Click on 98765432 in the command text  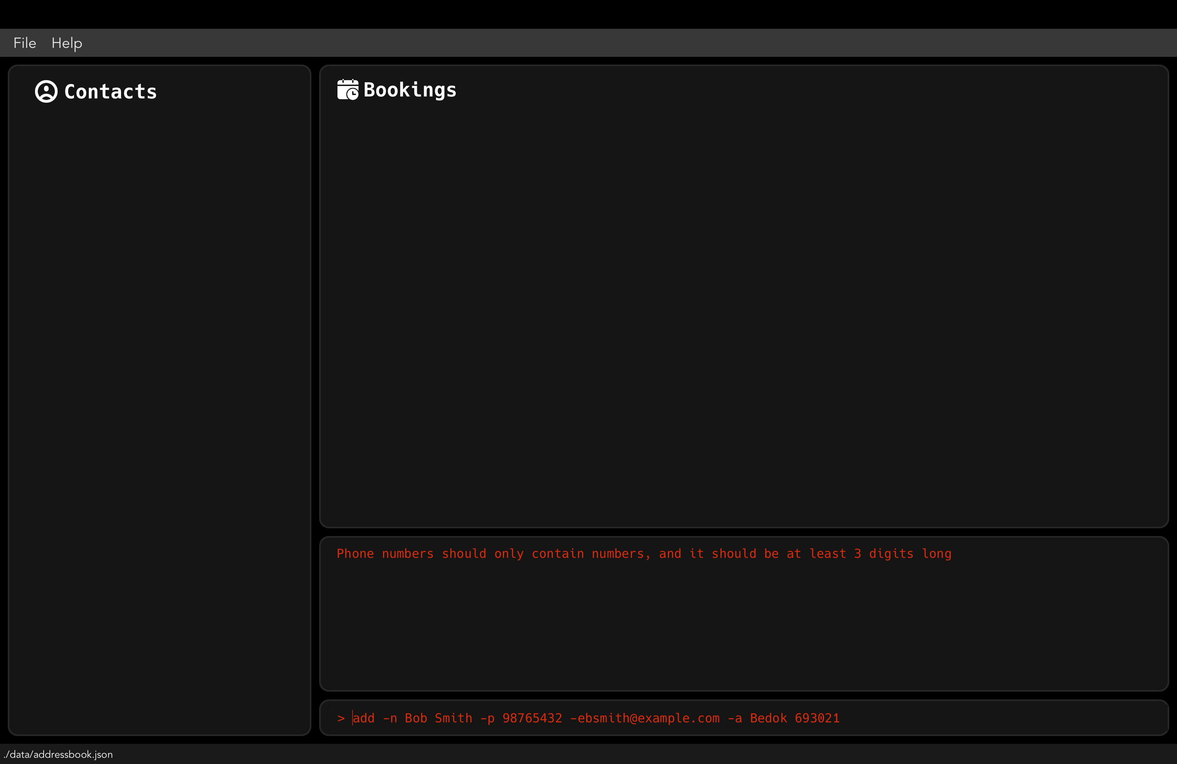pyautogui.click(x=532, y=718)
